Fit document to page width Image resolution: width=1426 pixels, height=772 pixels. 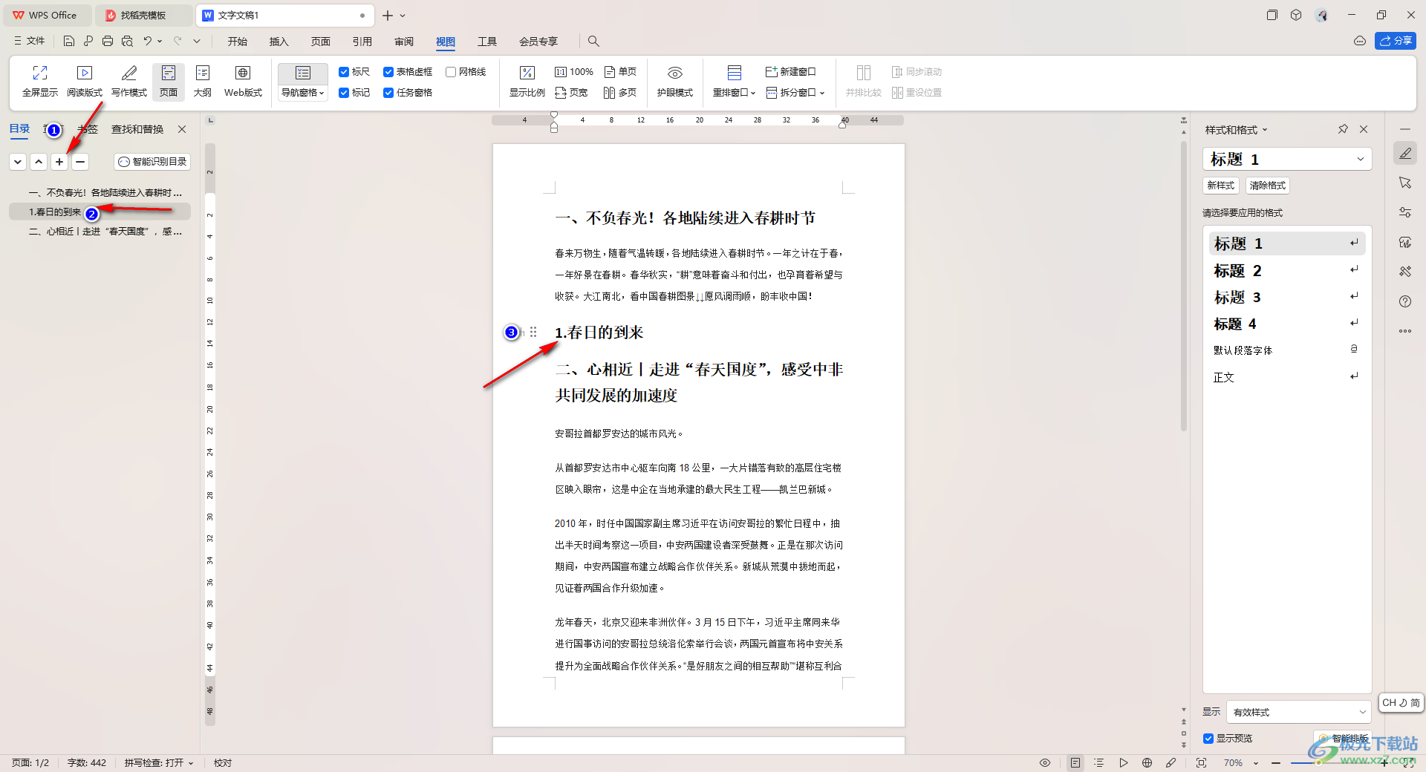tap(571, 93)
